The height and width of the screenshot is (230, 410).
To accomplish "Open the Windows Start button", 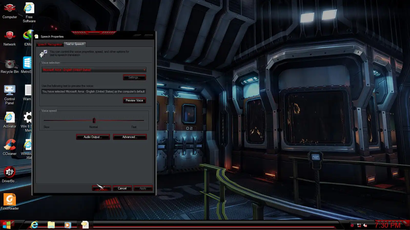I will click(7, 225).
